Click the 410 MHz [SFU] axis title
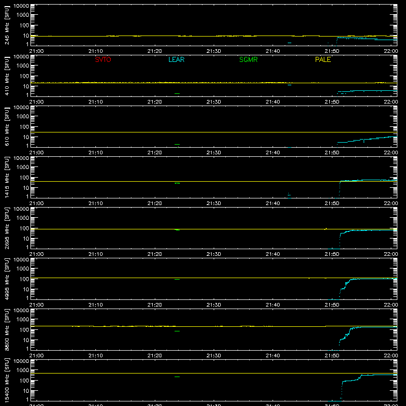Screen dimensions: 406x406 point(7,76)
